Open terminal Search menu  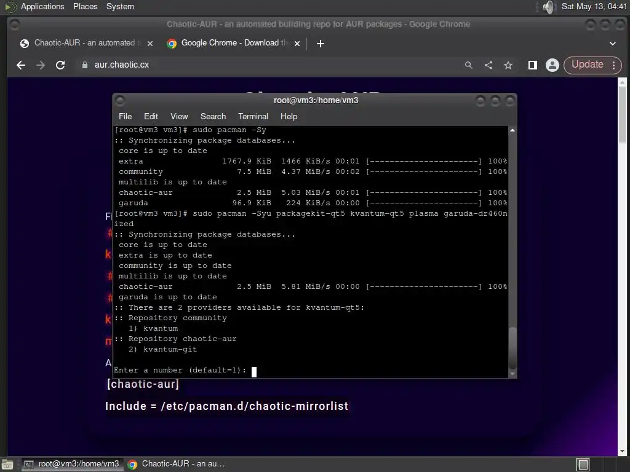coord(213,116)
